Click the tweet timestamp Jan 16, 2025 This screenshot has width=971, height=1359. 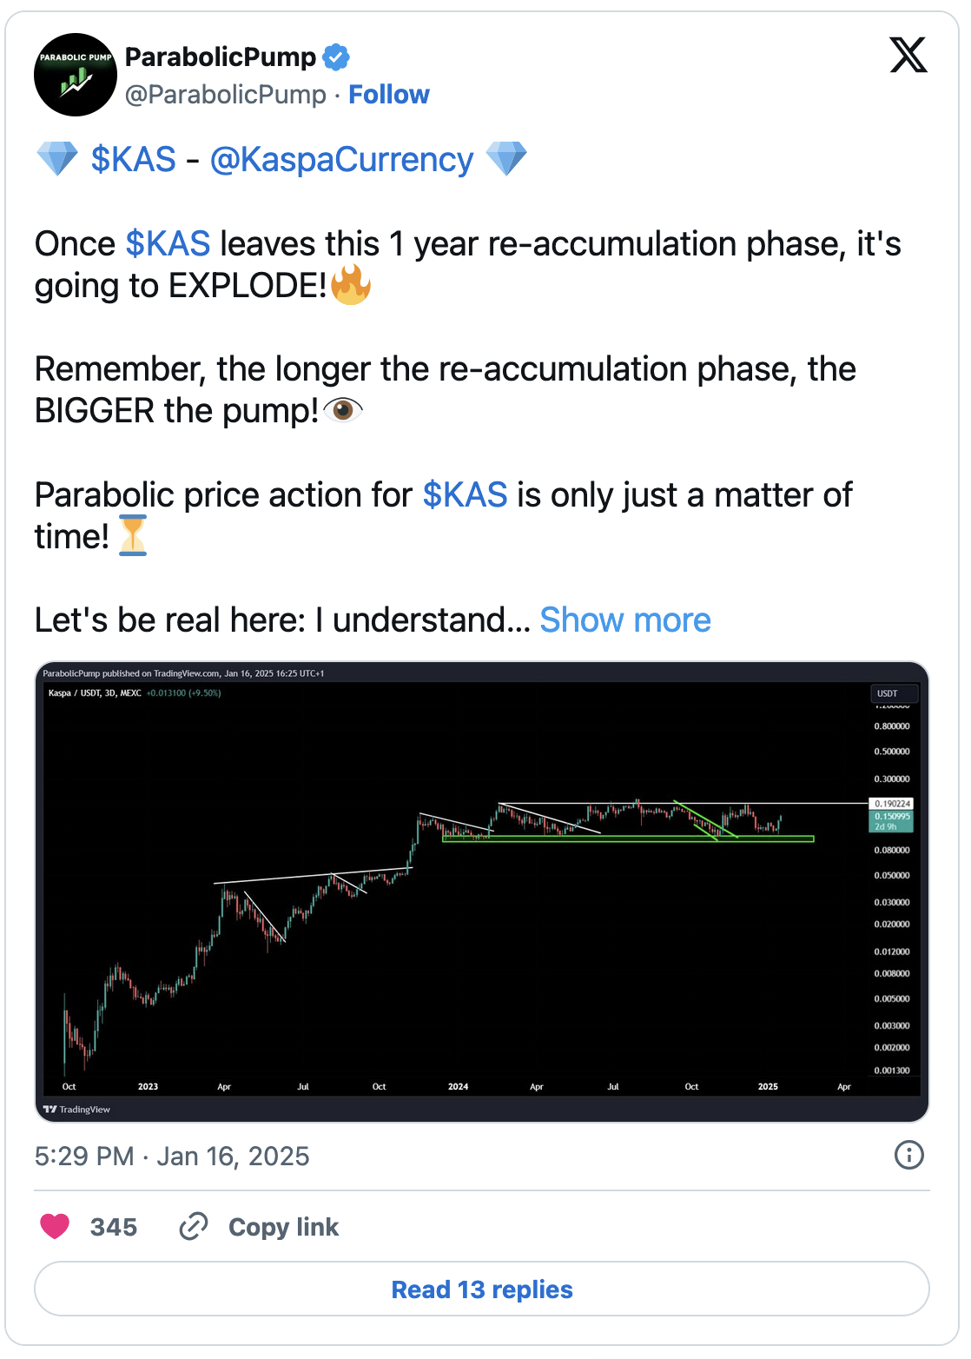tap(172, 1156)
